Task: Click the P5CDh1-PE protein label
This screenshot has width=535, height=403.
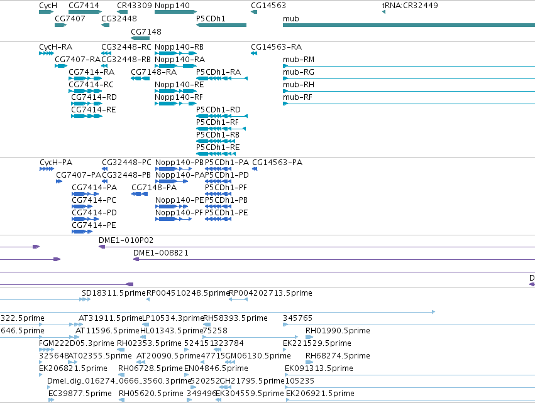Action: 226,213
